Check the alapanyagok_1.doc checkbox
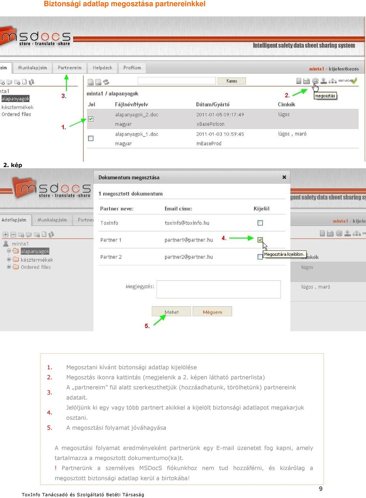 (x=91, y=138)
